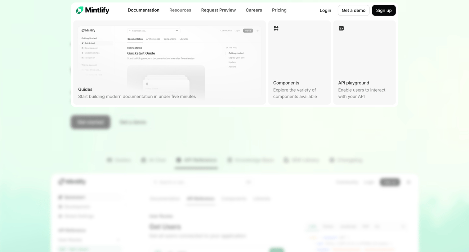This screenshot has height=252, width=469.
Task: Click the API playground code icon
Action: 341,28
